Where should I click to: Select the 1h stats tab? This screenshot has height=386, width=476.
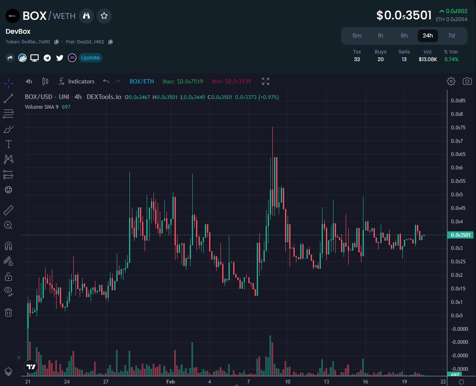tap(380, 36)
